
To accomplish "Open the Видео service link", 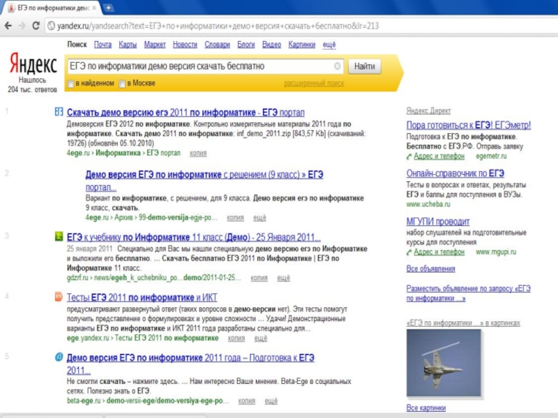I will 271,45.
